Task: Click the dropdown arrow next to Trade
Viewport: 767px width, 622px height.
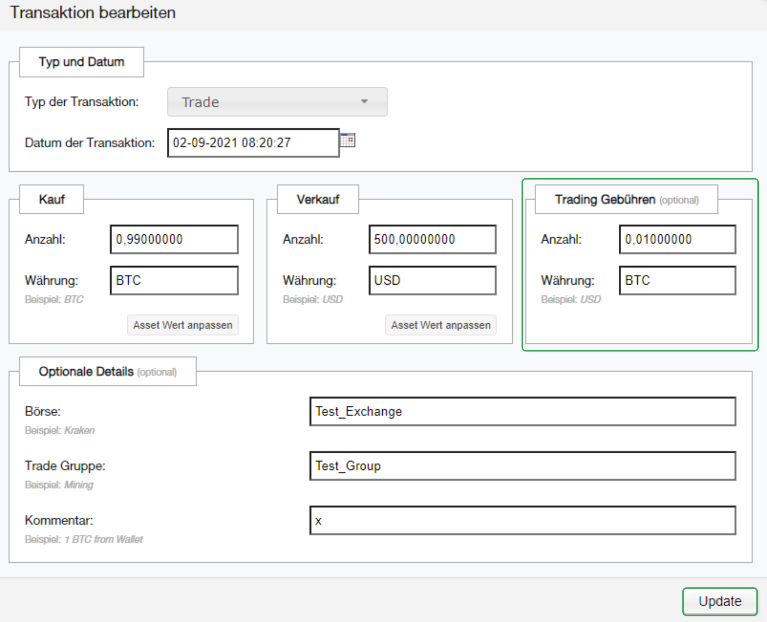Action: tap(364, 102)
